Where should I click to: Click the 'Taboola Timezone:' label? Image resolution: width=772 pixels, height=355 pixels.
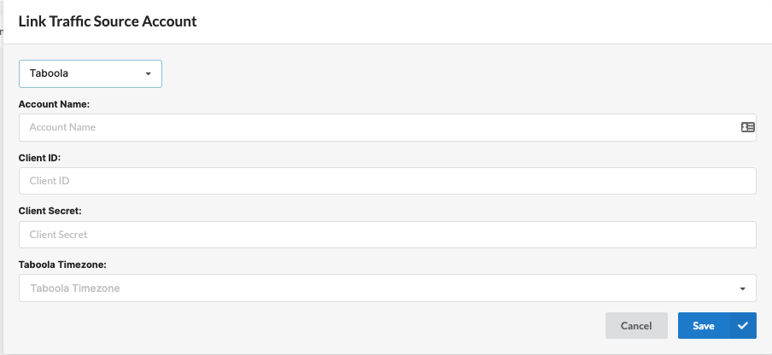coord(62,265)
